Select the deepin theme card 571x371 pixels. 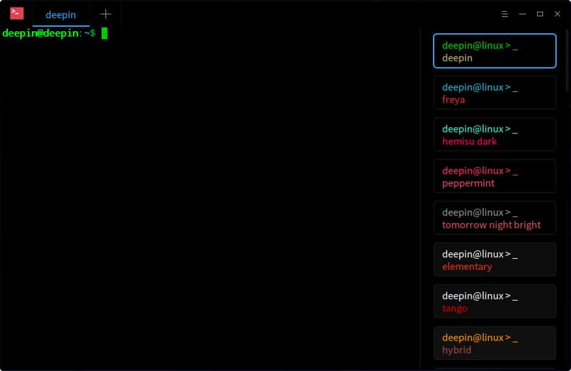pos(495,51)
